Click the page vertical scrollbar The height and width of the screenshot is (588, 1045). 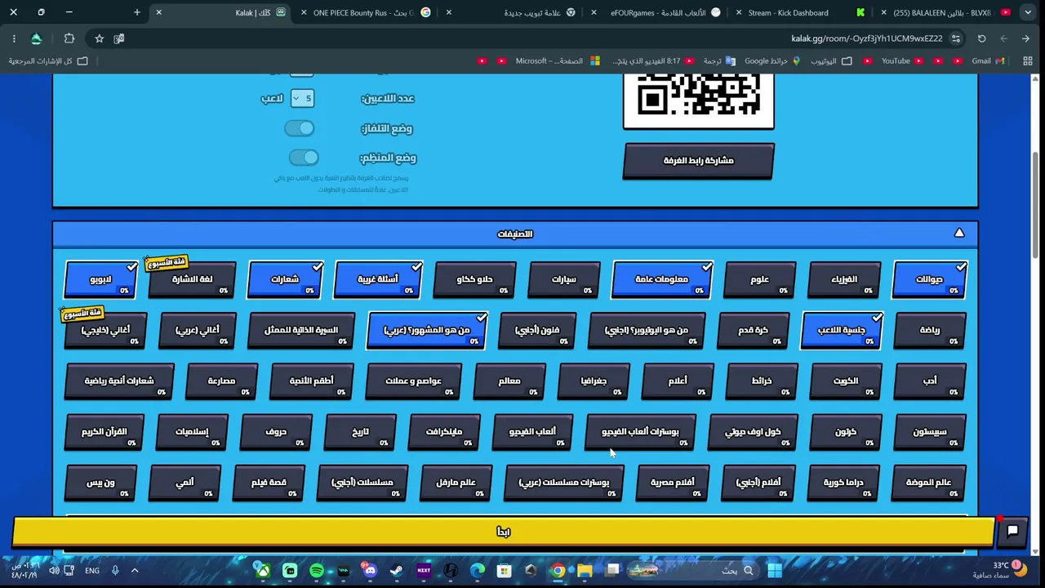pyautogui.click(x=1037, y=204)
